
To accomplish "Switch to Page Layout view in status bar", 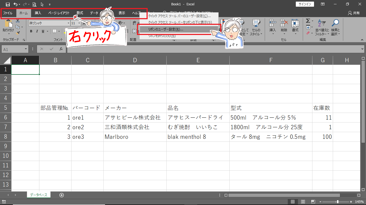I will (x=303, y=202).
